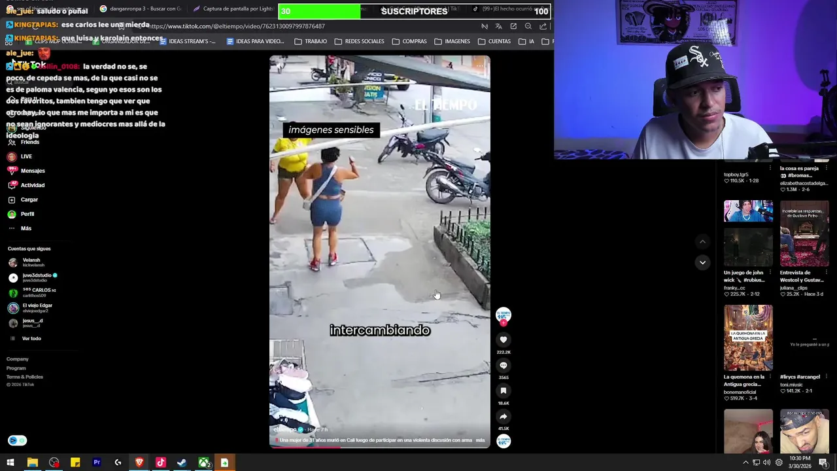Click share page icon in address bar
Image resolution: width=837 pixels, height=471 pixels.
click(x=543, y=26)
